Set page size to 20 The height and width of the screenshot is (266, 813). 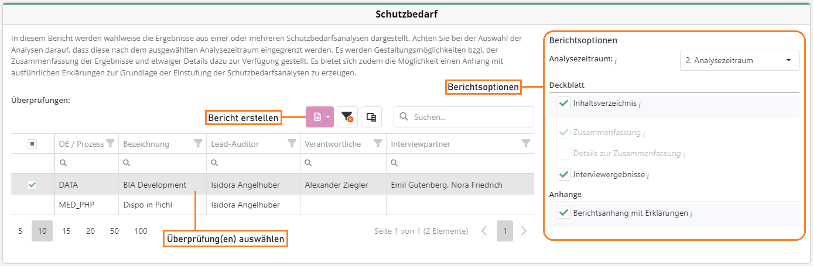click(90, 231)
